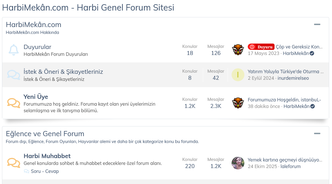Click orange chat icon beside Harbi Muhabbet
The width and height of the screenshot is (332, 184).
point(13,163)
